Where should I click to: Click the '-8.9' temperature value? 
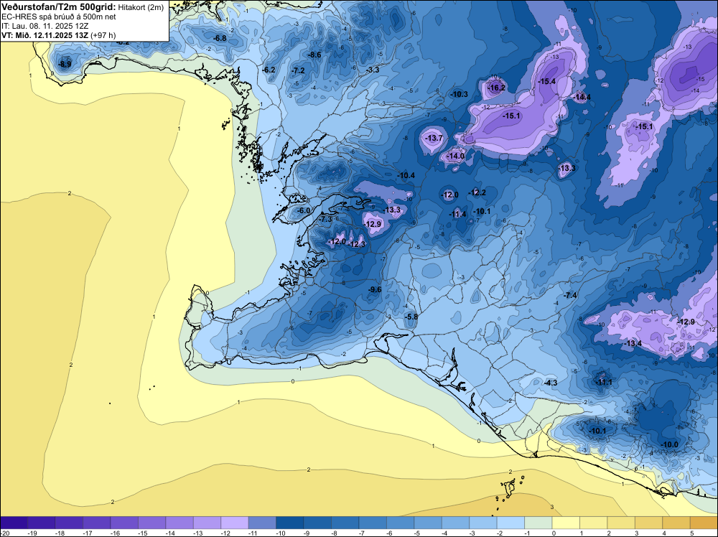pos(65,64)
